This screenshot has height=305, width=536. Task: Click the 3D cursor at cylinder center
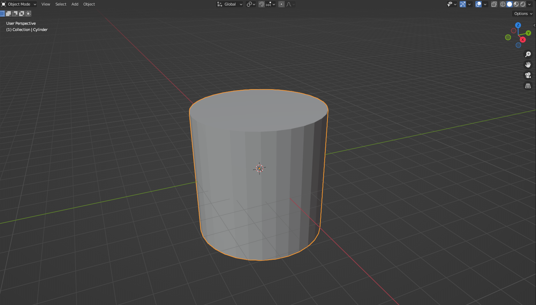259,169
